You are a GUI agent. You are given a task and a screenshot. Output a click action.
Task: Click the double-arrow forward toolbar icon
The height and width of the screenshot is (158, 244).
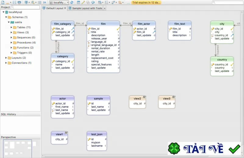click(45, 2)
